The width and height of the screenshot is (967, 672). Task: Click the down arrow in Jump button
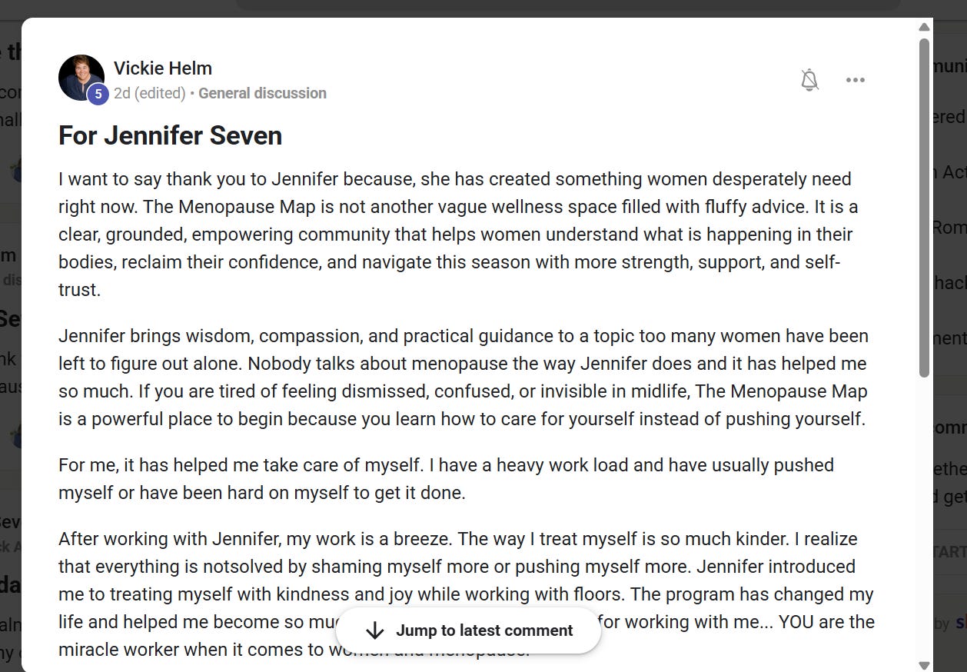coord(374,630)
